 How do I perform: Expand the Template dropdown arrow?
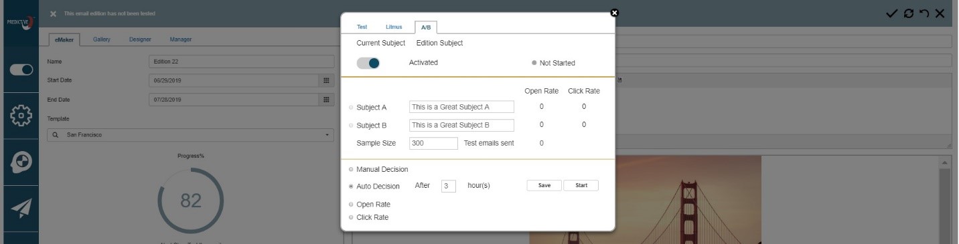pyautogui.click(x=327, y=135)
